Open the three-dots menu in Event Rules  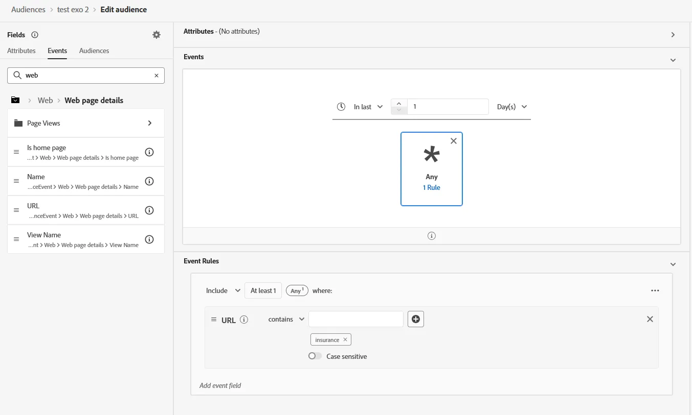[655, 290]
